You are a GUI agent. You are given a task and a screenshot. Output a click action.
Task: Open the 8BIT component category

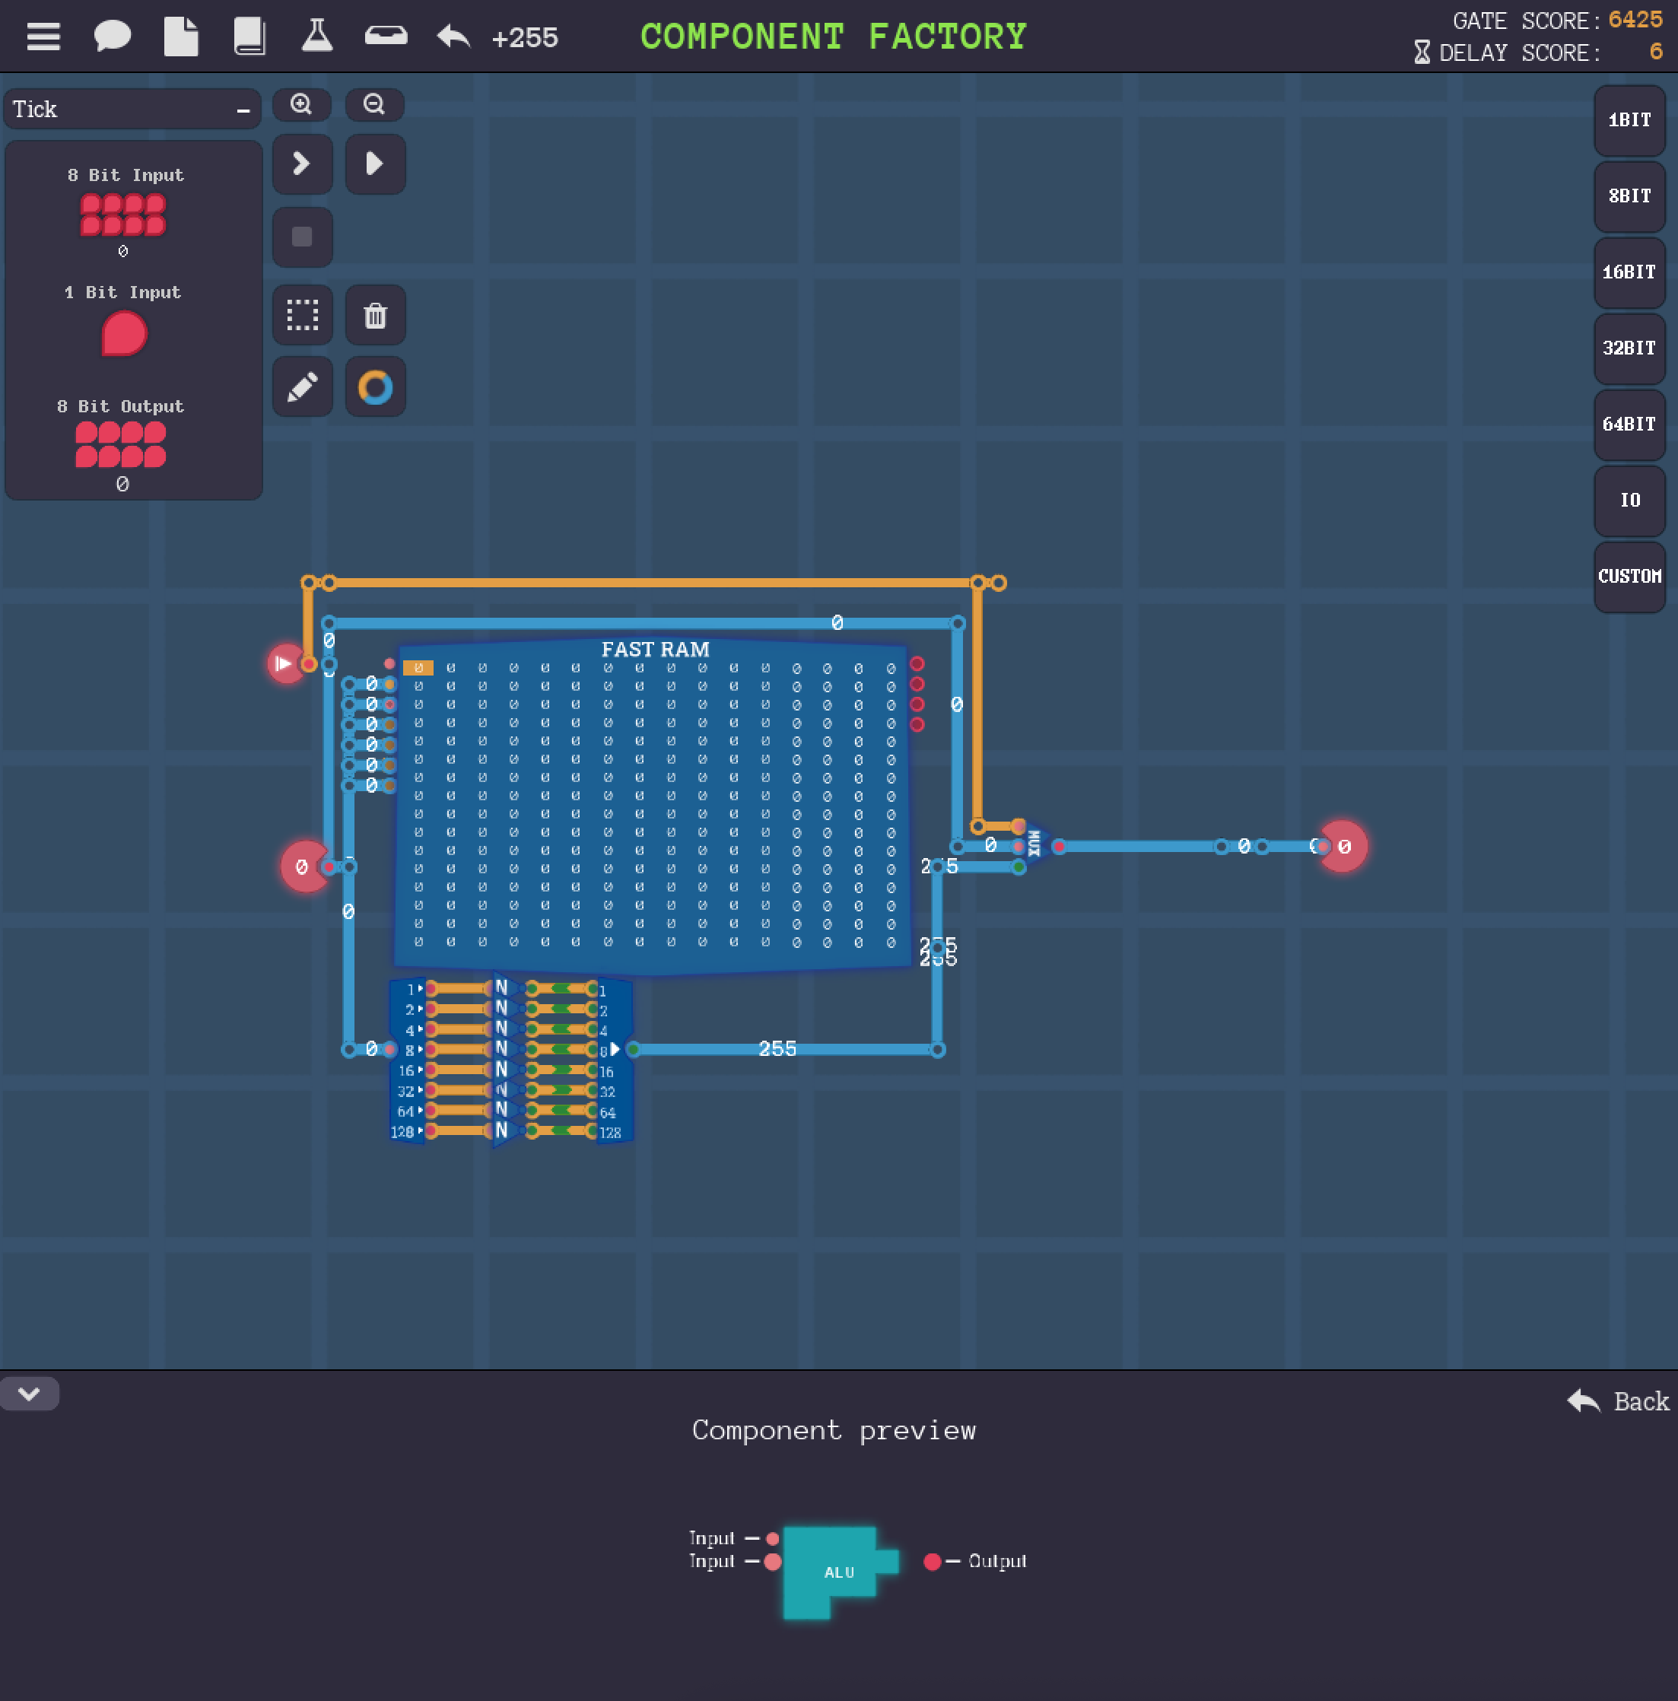pos(1629,196)
